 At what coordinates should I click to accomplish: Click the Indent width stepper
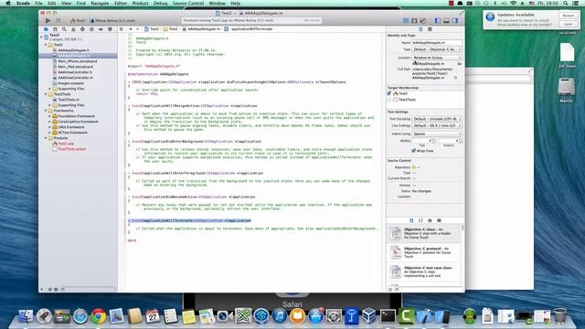(x=461, y=141)
